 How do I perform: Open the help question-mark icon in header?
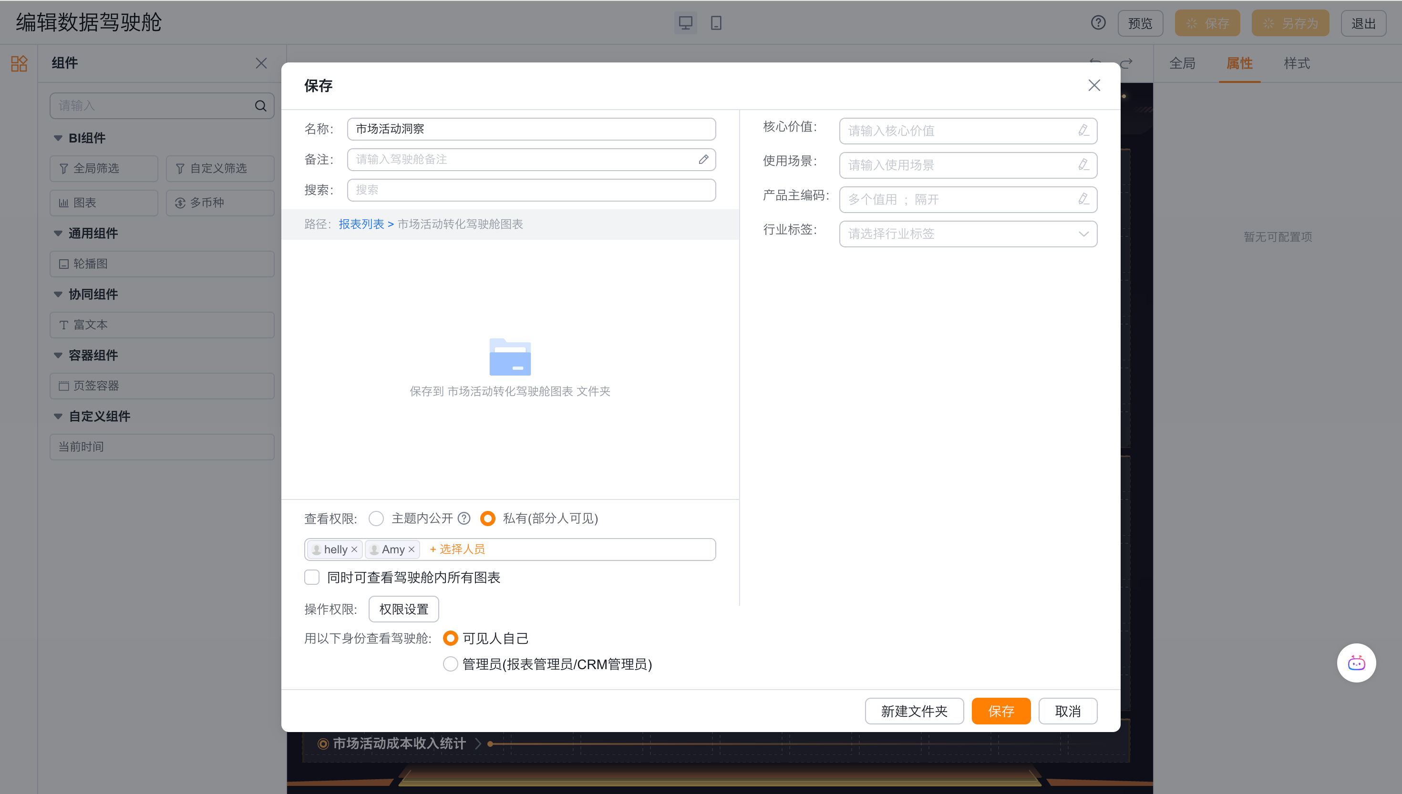click(1098, 23)
